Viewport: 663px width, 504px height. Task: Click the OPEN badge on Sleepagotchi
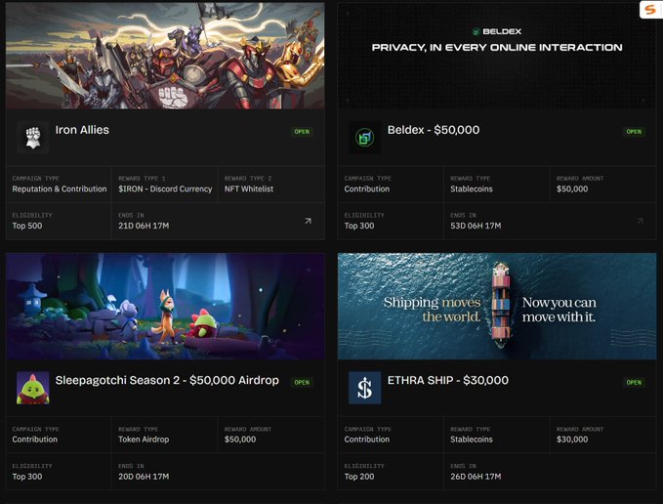302,382
